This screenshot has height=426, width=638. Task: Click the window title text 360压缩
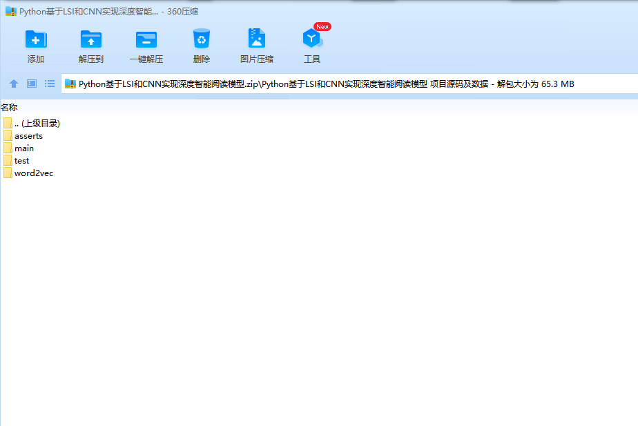pos(183,12)
